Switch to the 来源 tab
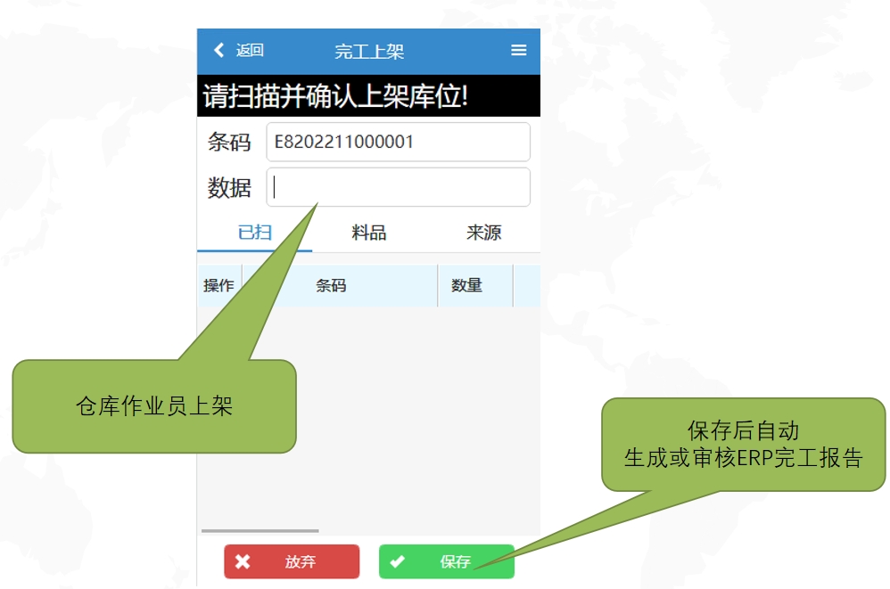This screenshot has width=890, height=589. click(483, 232)
